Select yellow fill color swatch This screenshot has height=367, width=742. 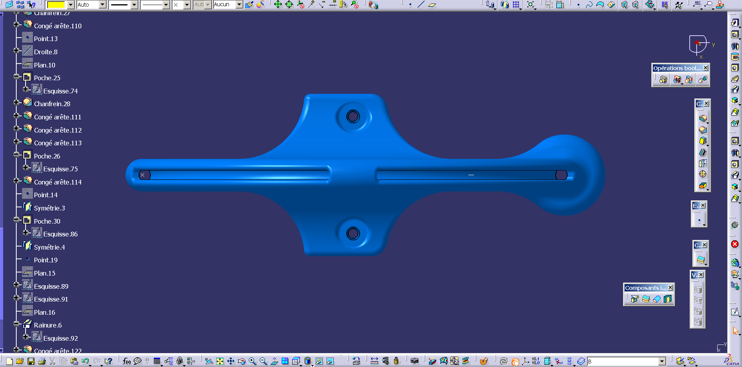pyautogui.click(x=56, y=5)
